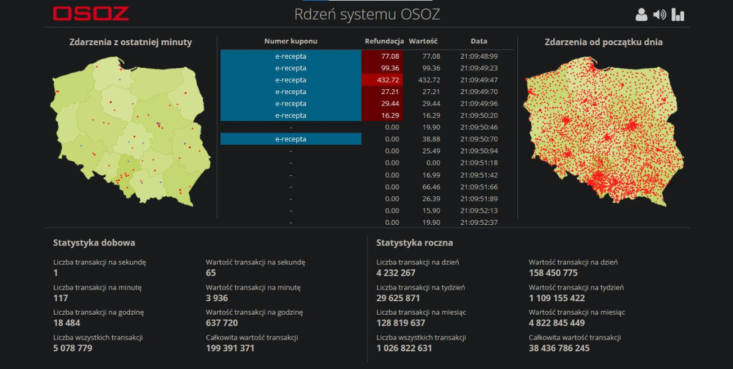Click the "Statystyka roczna" heading
Screen dimensions: 733x369
point(415,243)
